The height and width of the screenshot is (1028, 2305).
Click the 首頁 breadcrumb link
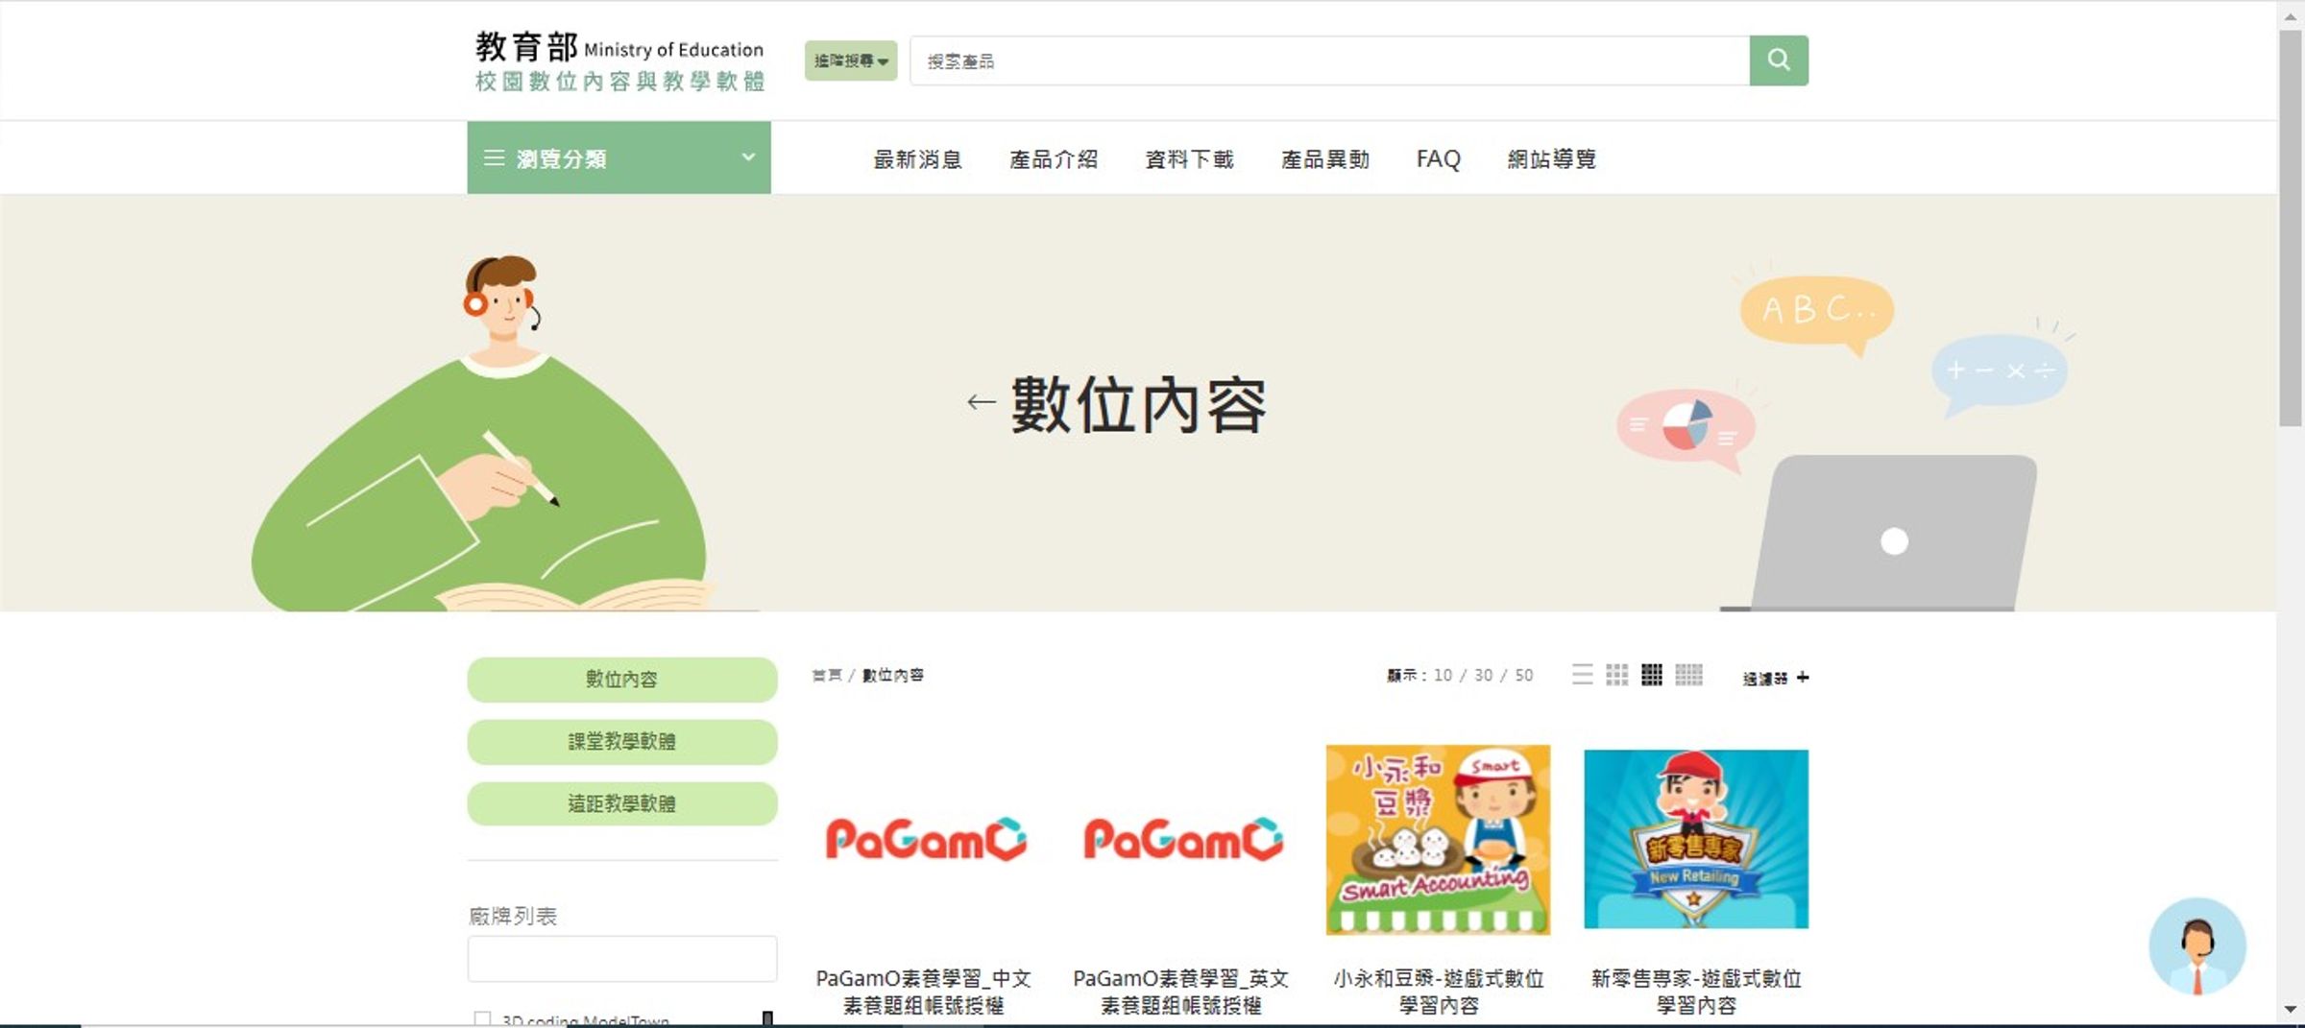[x=826, y=676]
